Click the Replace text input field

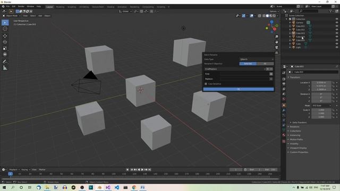(x=244, y=79)
